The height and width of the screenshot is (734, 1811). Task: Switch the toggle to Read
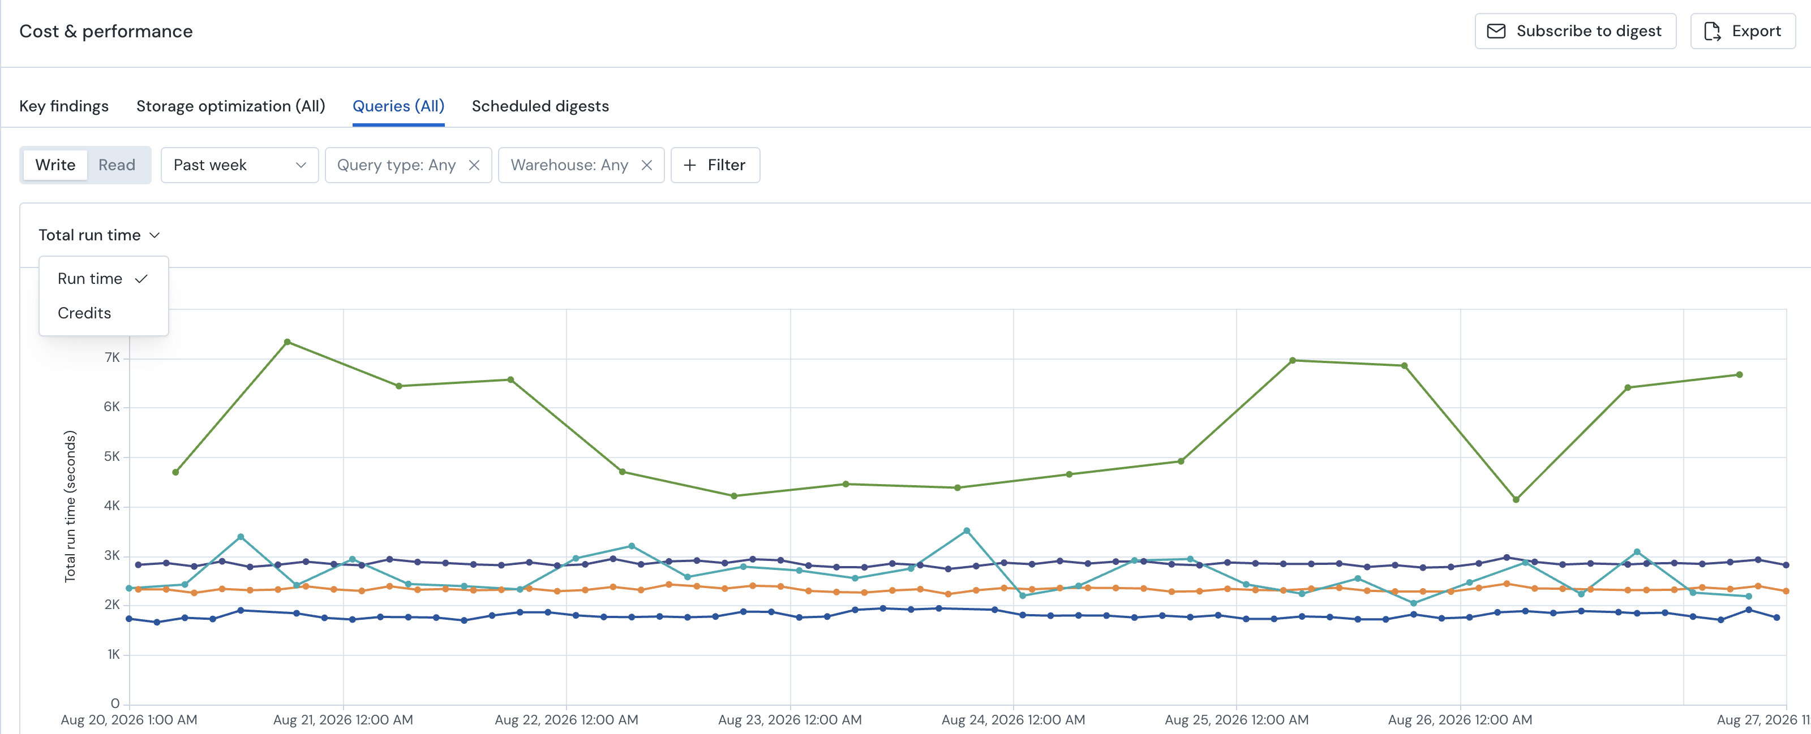tap(117, 165)
